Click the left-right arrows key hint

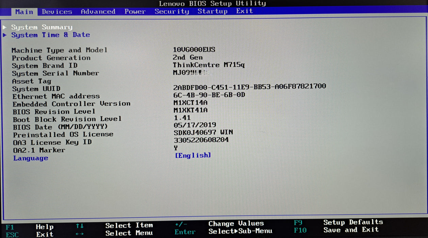point(80,234)
